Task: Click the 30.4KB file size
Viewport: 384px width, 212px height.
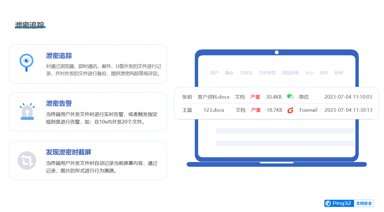Action: [274, 97]
